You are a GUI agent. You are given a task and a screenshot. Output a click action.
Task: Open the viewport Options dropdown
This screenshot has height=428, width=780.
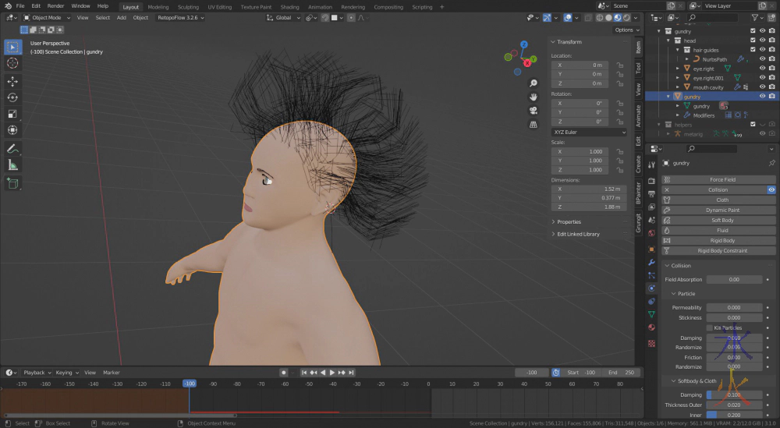click(627, 30)
